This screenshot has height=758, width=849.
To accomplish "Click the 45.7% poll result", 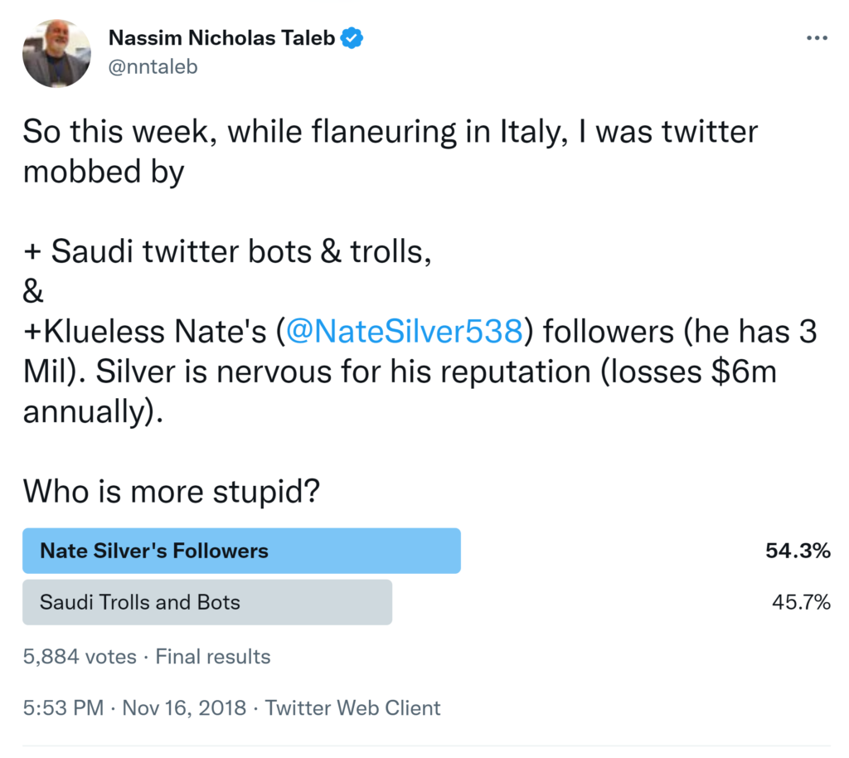I will (800, 602).
